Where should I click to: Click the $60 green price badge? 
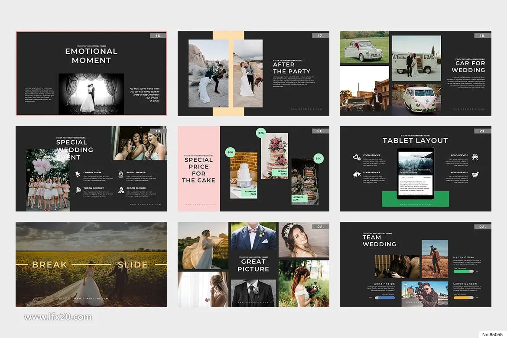(x=230, y=152)
